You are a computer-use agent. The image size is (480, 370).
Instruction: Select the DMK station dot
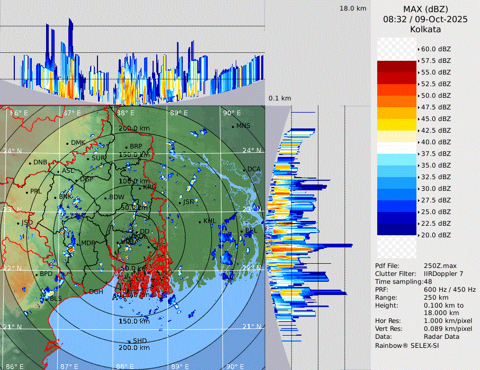[67, 143]
